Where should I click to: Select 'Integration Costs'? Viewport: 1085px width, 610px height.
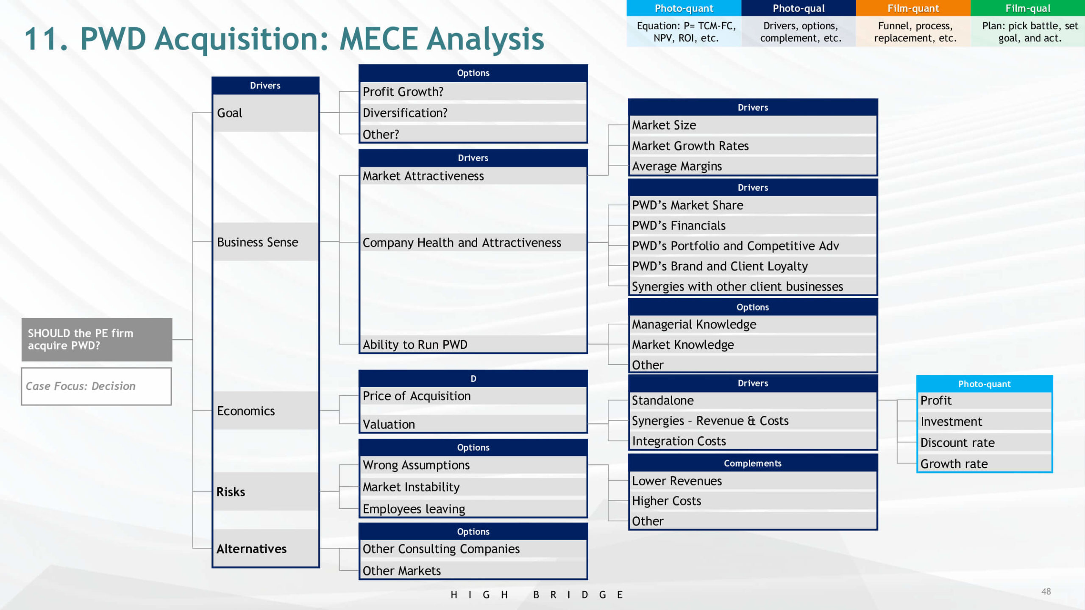tap(753, 441)
